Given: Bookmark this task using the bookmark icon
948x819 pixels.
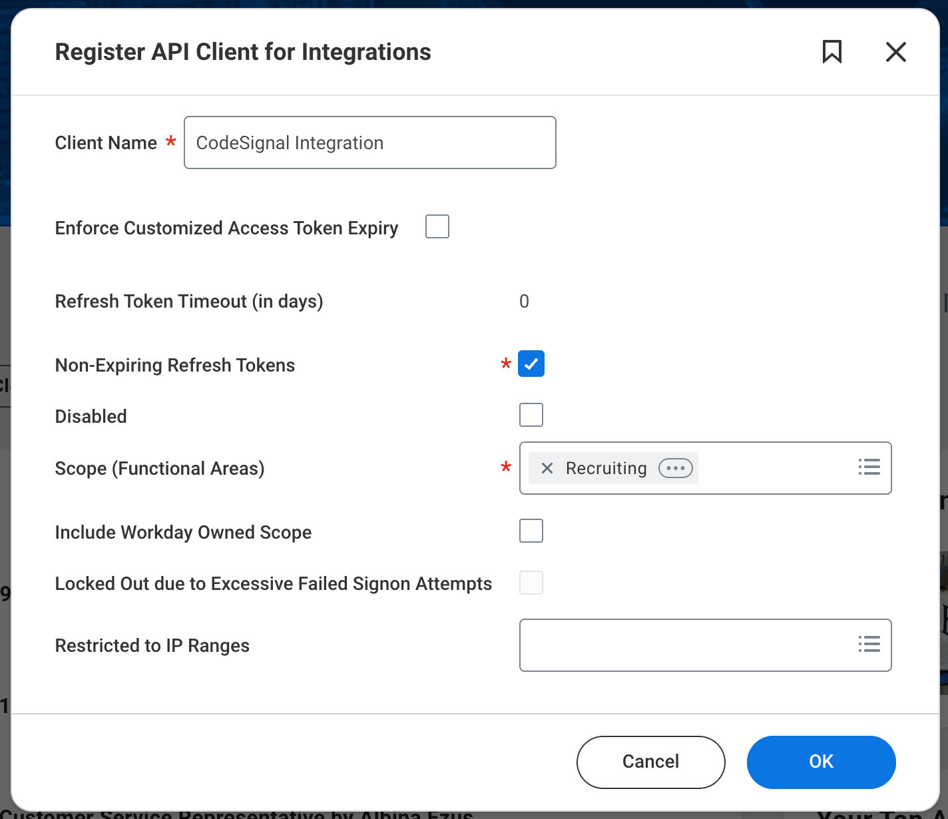Looking at the screenshot, I should tap(833, 51).
